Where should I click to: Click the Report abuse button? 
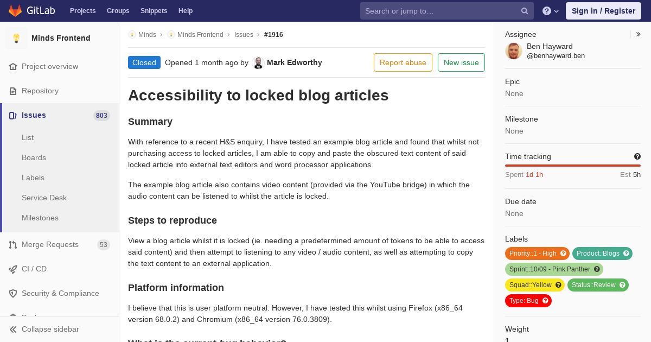point(403,62)
